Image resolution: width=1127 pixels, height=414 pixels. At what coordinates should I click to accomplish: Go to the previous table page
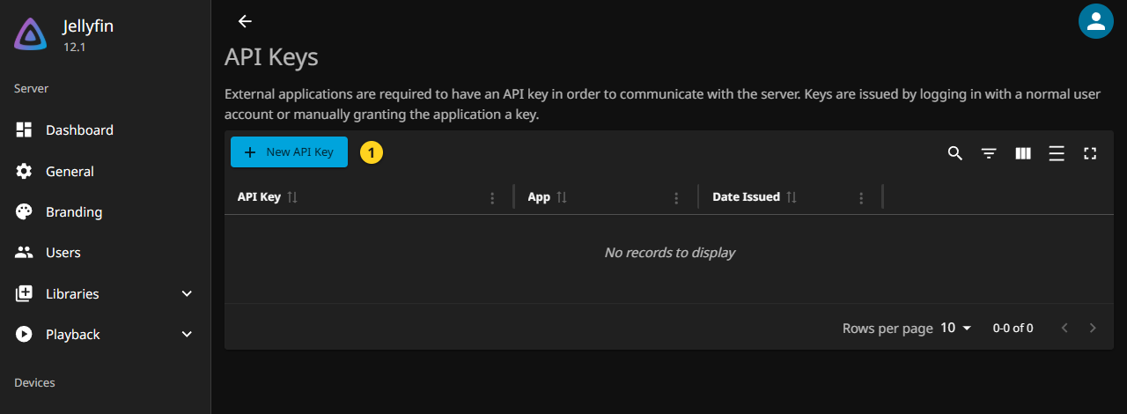click(1064, 328)
